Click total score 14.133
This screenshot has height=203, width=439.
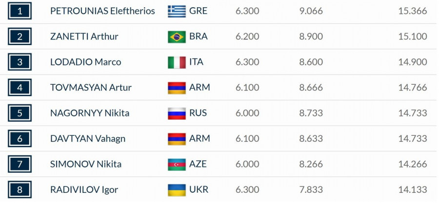[x=412, y=190]
